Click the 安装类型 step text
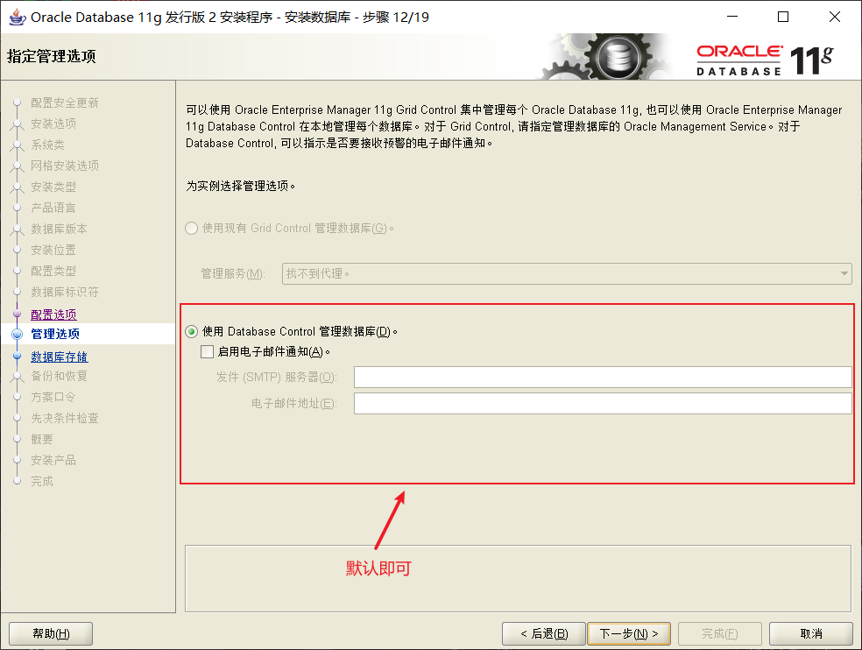Screen dimensions: 862x650 (x=53, y=187)
